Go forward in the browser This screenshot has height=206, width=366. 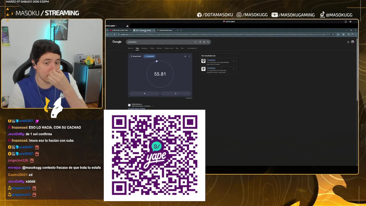(x=111, y=34)
